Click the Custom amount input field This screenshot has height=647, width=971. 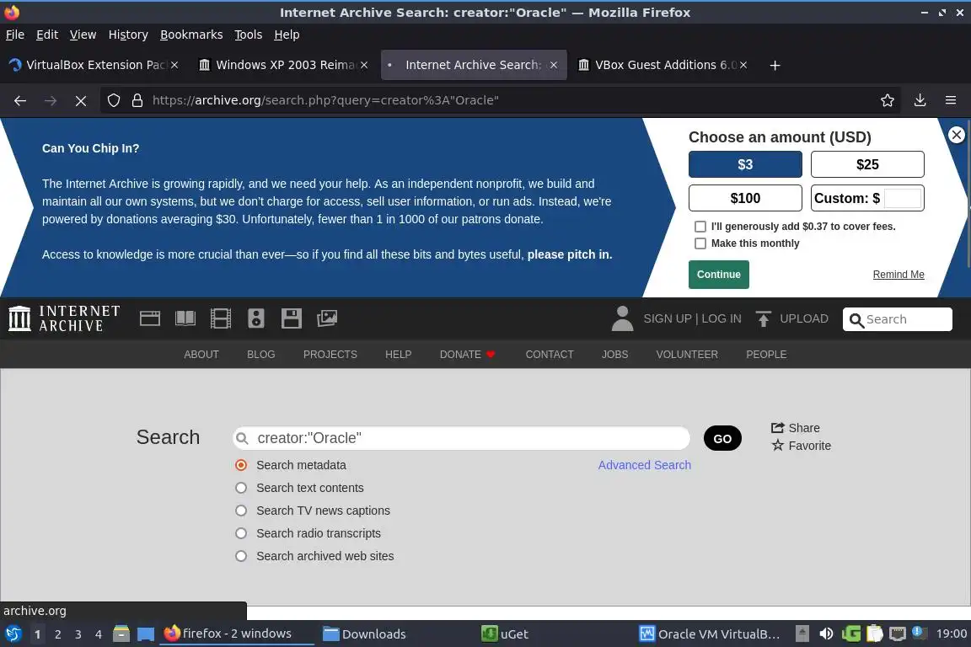[x=902, y=198]
